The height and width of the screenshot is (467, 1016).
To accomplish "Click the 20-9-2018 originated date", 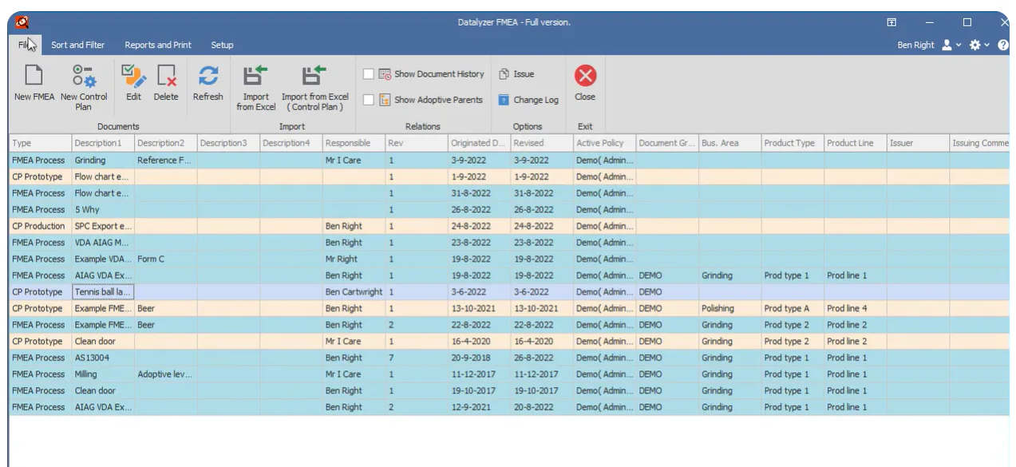I will click(480, 358).
